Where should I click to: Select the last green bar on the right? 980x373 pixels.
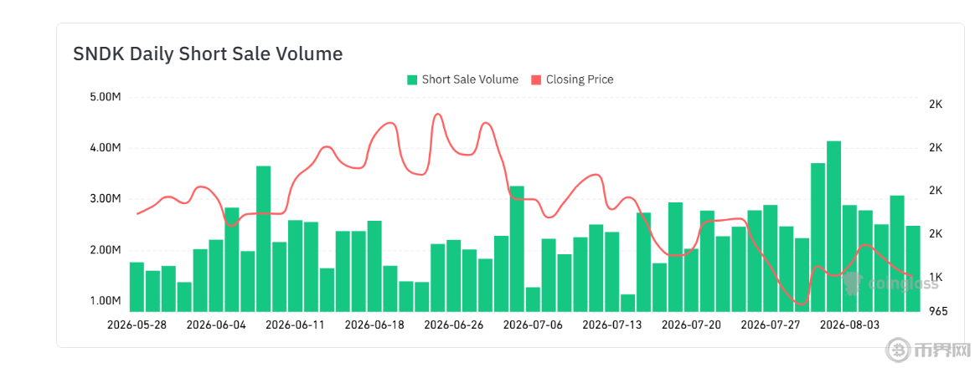click(912, 268)
